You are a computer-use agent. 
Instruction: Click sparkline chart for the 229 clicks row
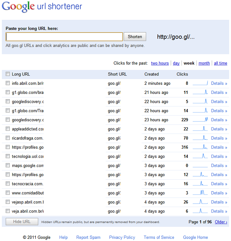(x=200, y=120)
